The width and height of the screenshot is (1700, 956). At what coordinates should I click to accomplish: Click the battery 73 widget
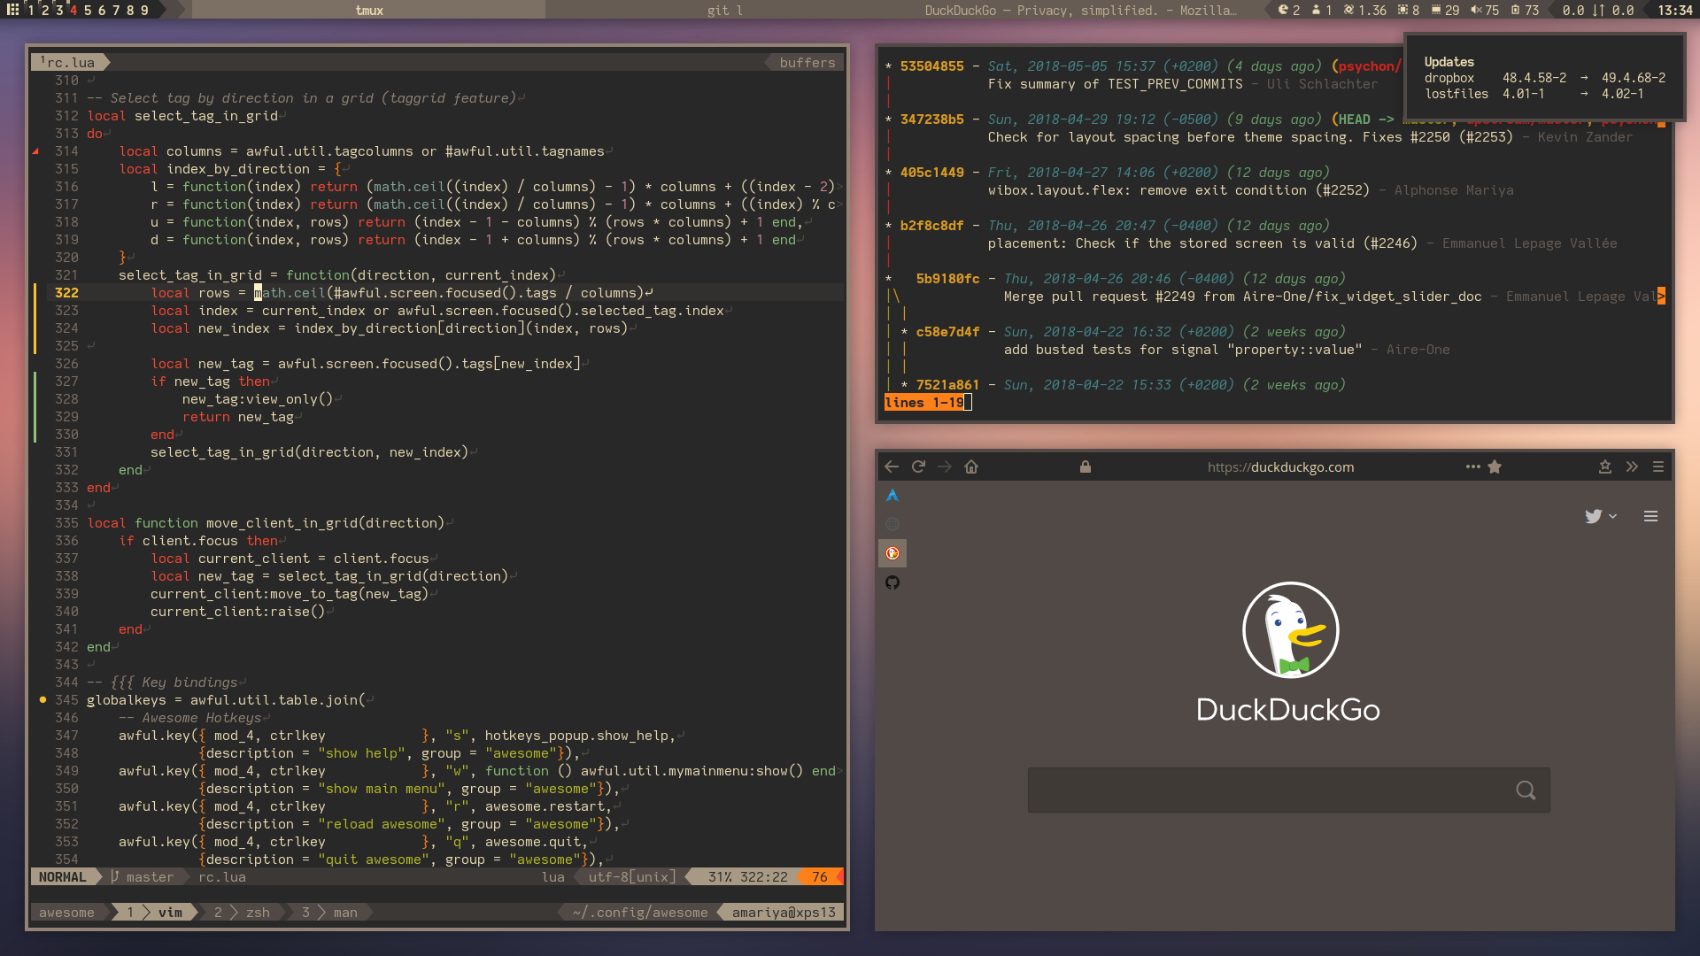coord(1525,11)
